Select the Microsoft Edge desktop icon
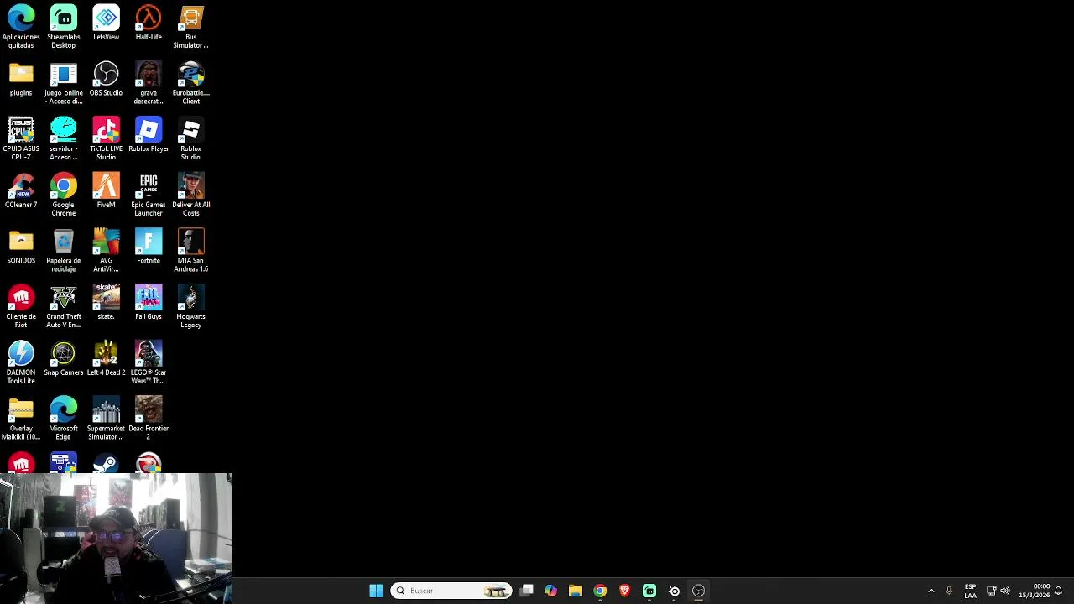 64,419
